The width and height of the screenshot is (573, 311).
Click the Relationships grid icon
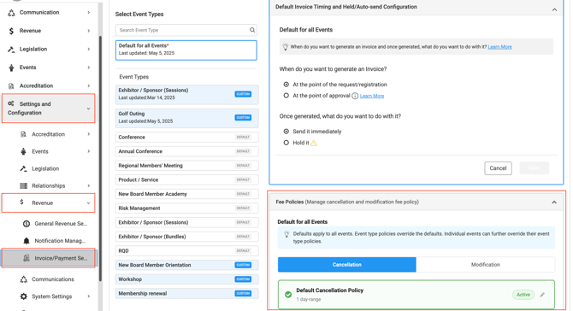pyautogui.click(x=23, y=185)
